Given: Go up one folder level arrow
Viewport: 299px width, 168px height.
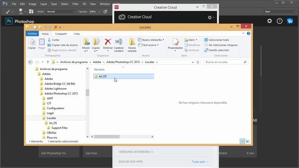Looking at the screenshot, I should [48, 62].
